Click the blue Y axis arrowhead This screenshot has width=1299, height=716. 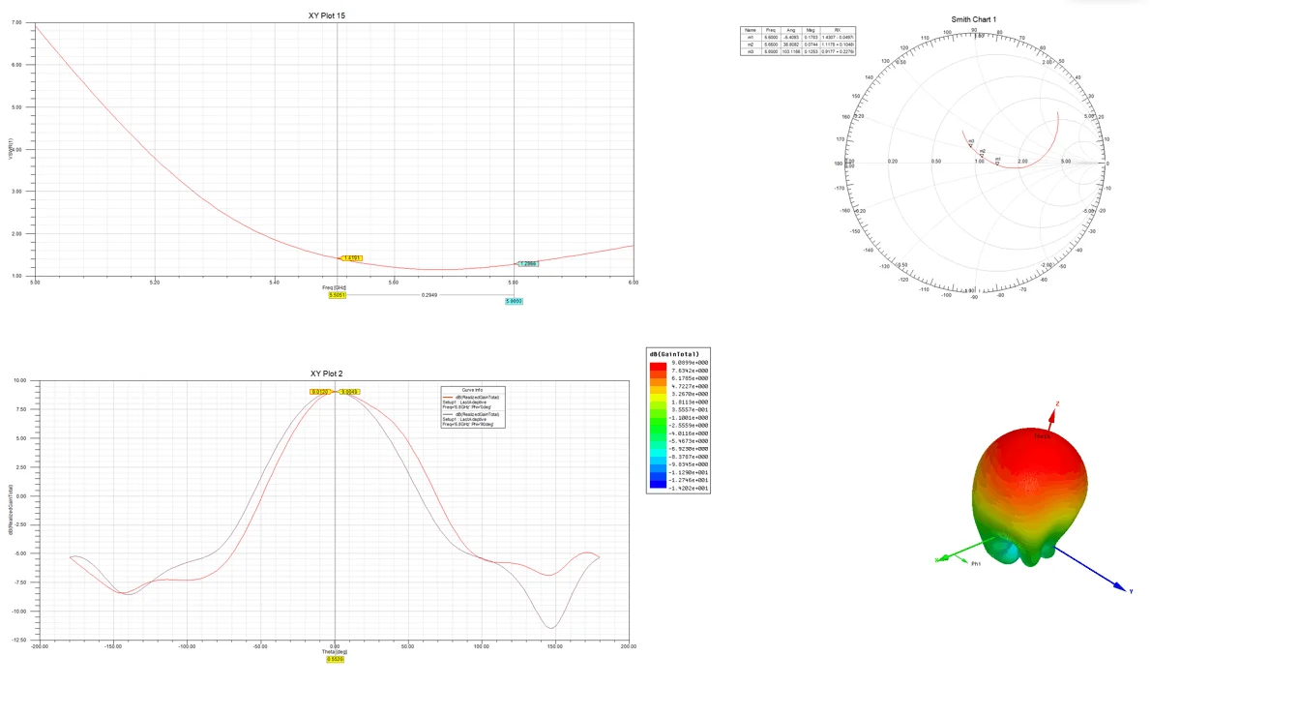pos(1120,586)
